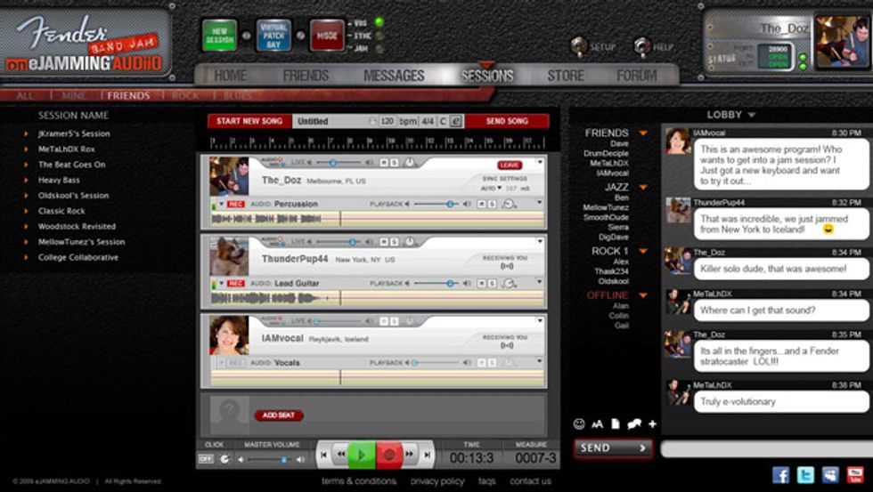Jump to song end with skip-forward button
Viewport: 873px width, 492px height.
[427, 455]
